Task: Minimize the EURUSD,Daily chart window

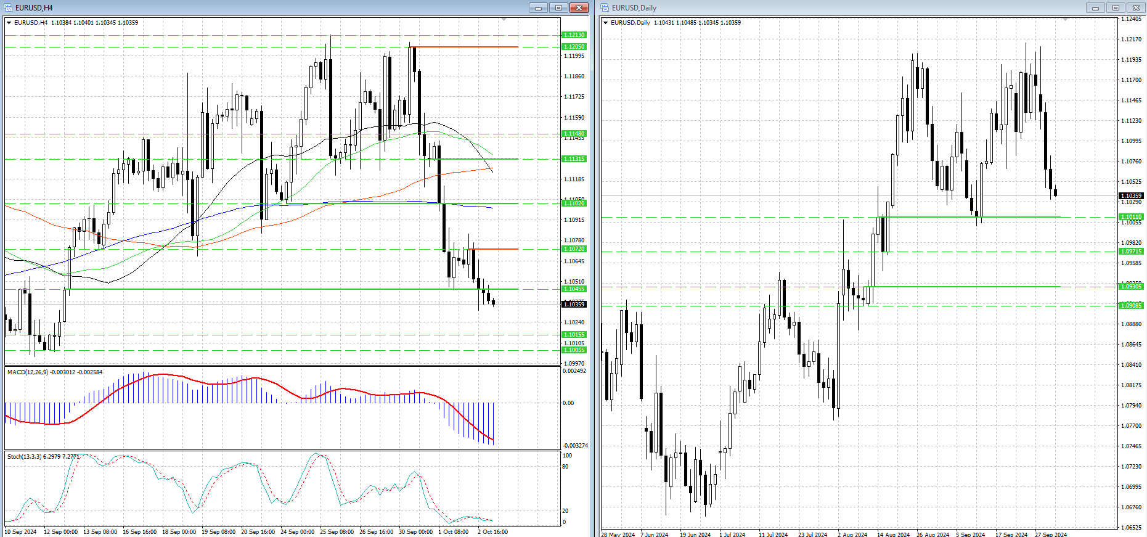Action: [1095, 8]
